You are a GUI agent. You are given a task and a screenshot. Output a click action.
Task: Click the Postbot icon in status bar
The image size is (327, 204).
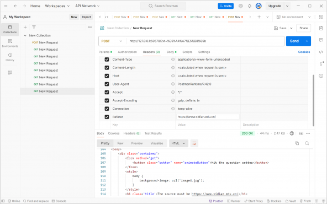(216, 201)
